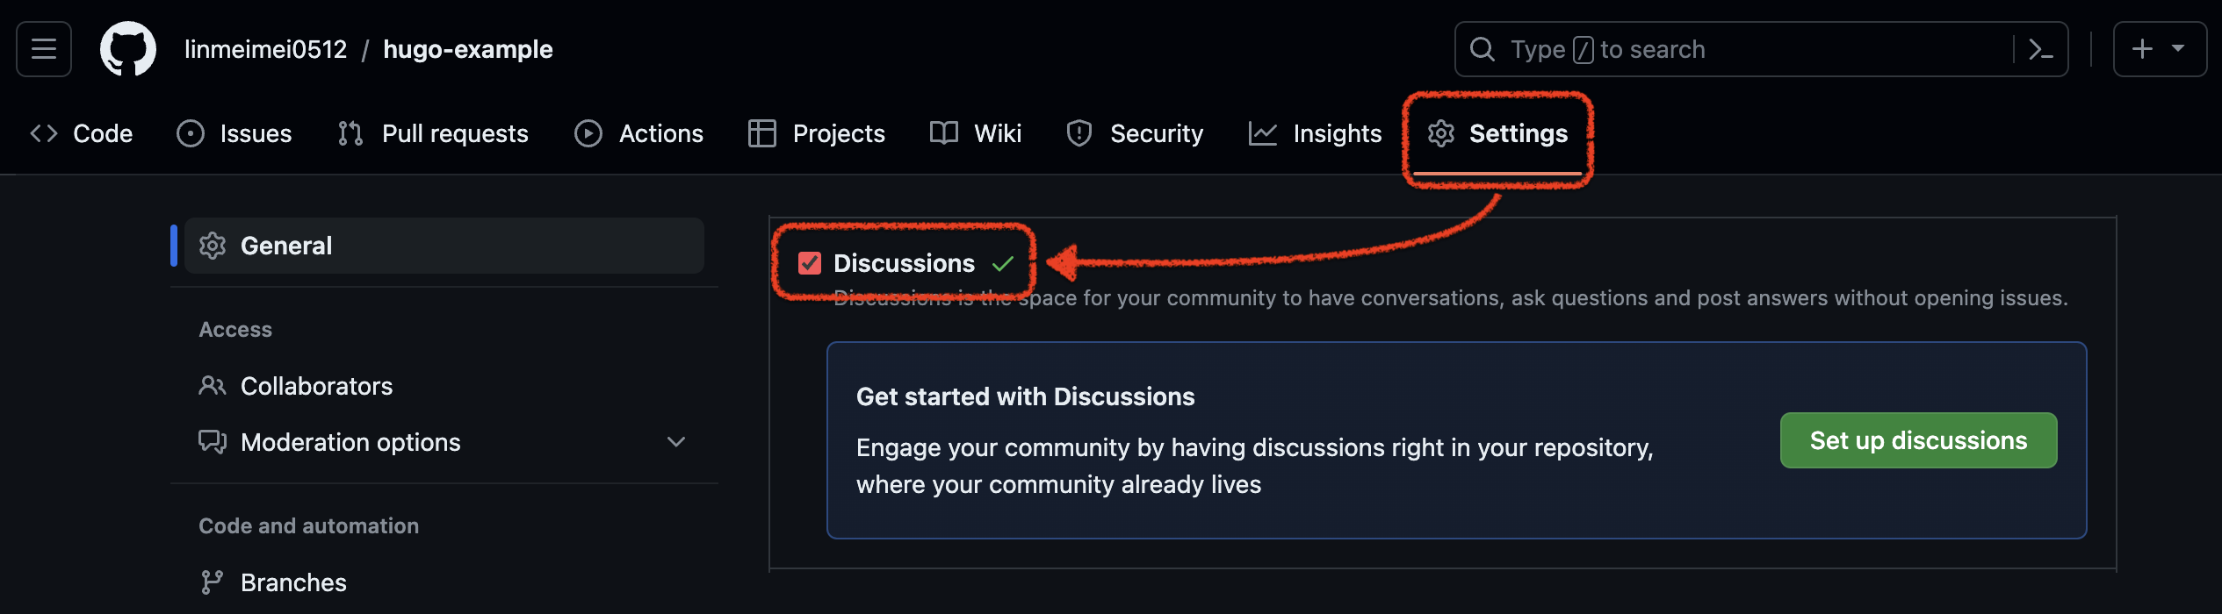Viewport: 2222px width, 614px height.
Task: Open the hamburger navigation menu
Action: pyautogui.click(x=44, y=49)
